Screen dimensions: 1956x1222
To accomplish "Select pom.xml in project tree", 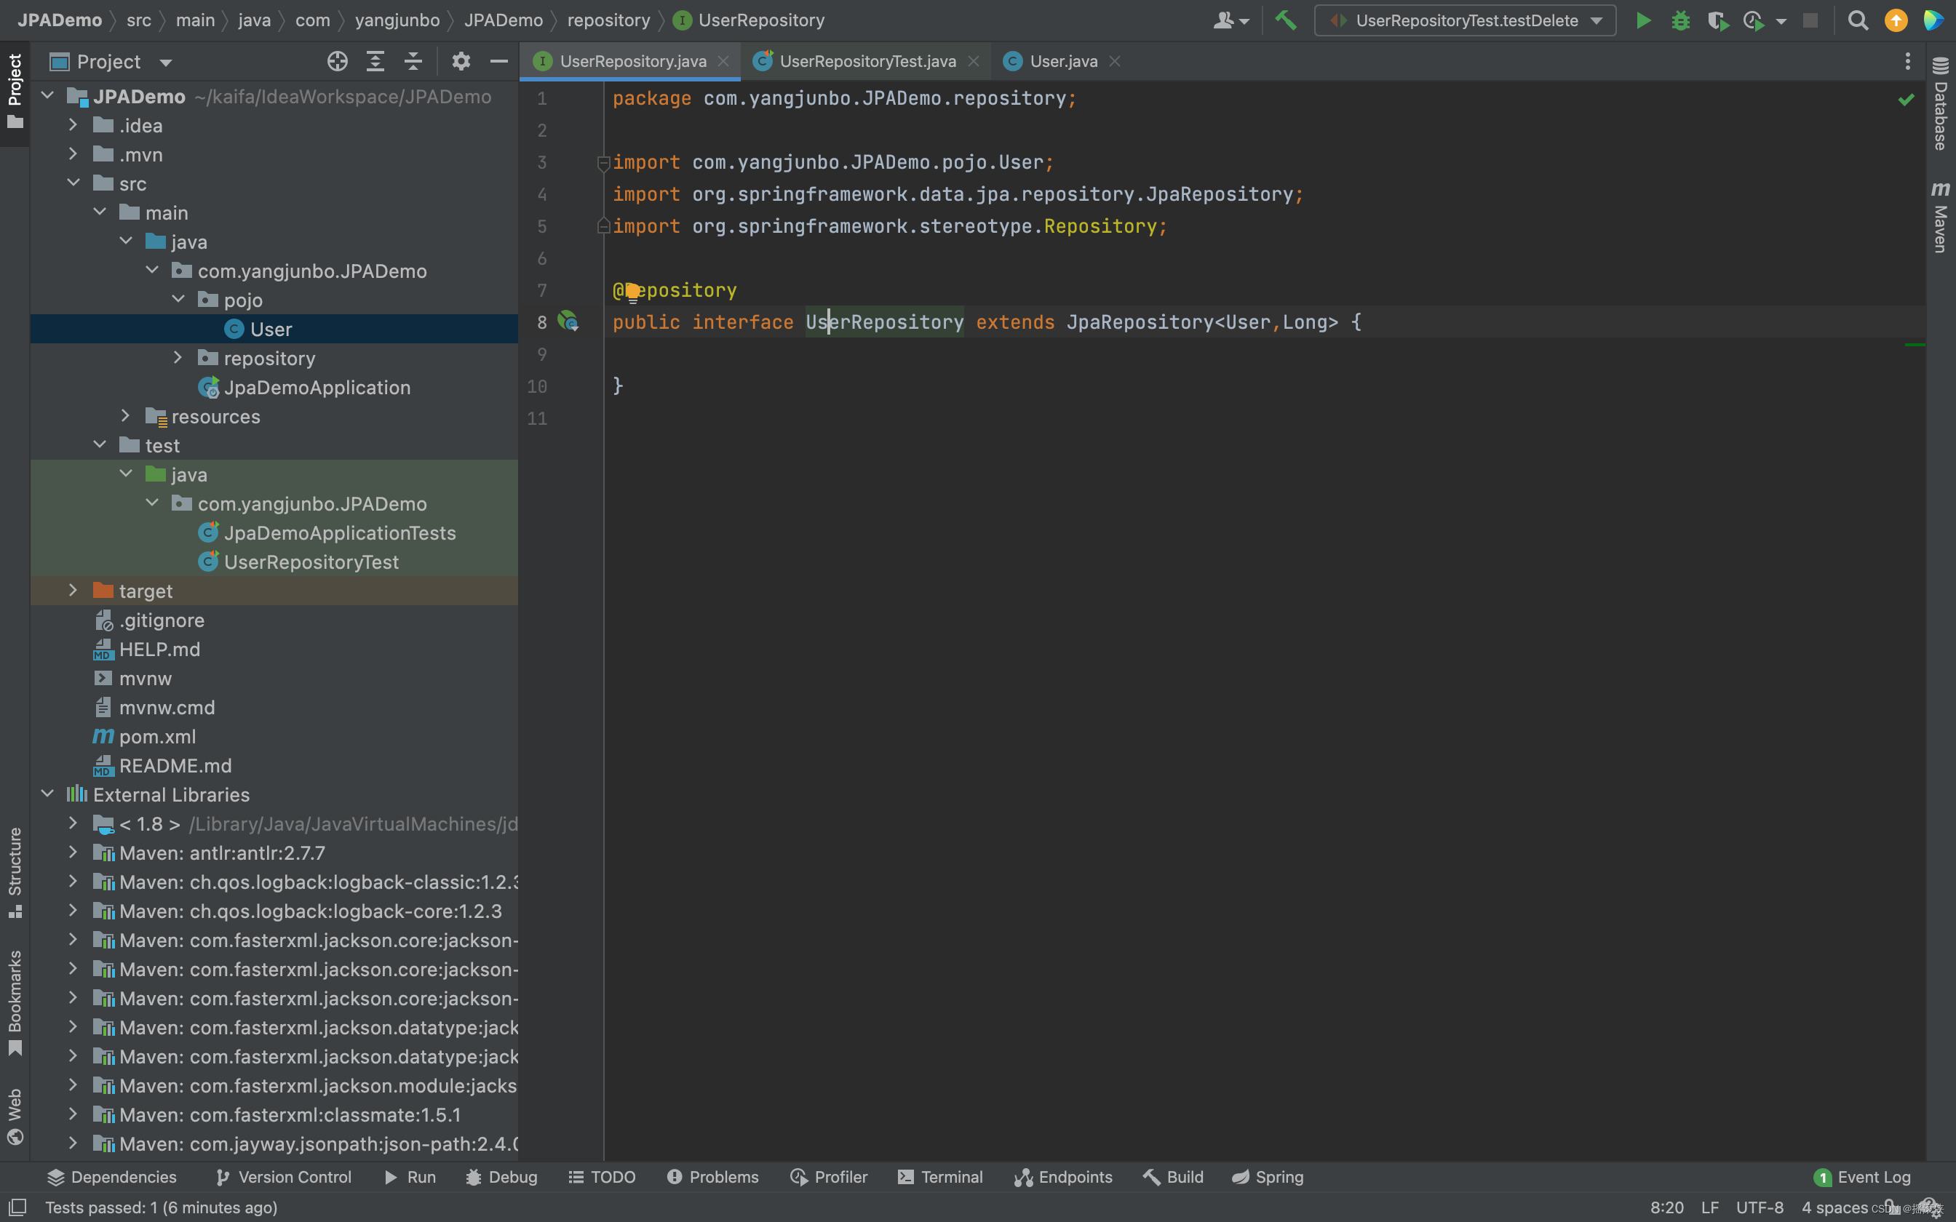I will 156,736.
